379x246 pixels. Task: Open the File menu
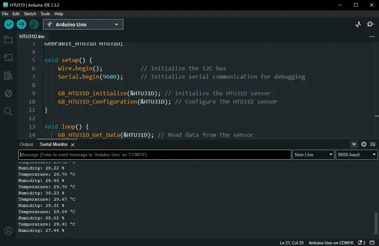5,14
